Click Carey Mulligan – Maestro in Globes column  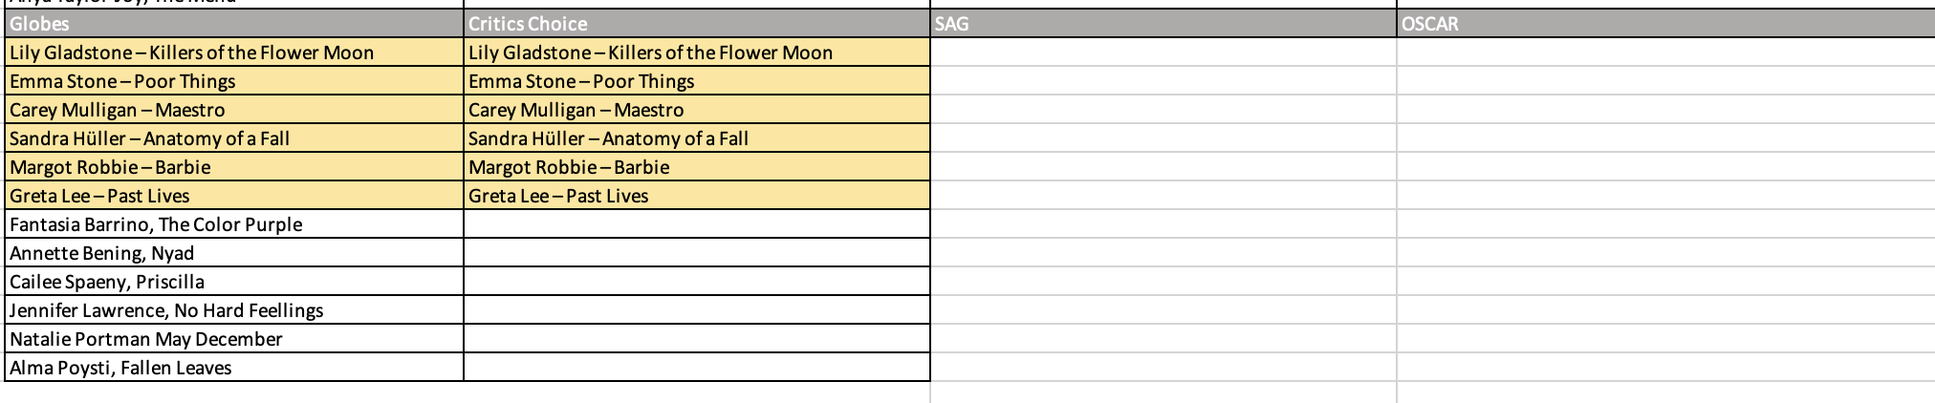click(233, 110)
